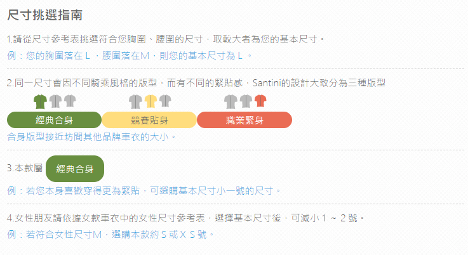
Task: Click blue example about 符合女性尺寸M
Action: coord(110,235)
